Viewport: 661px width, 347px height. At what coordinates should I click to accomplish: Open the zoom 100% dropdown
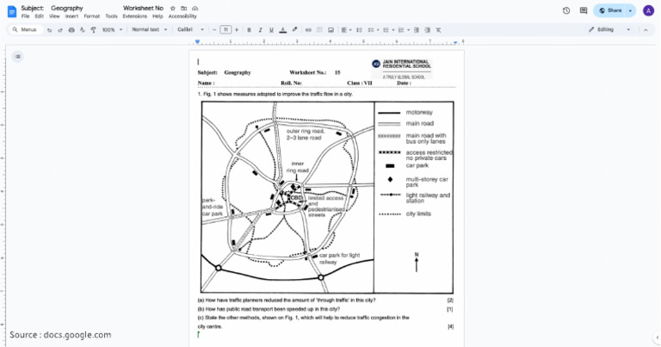click(112, 30)
